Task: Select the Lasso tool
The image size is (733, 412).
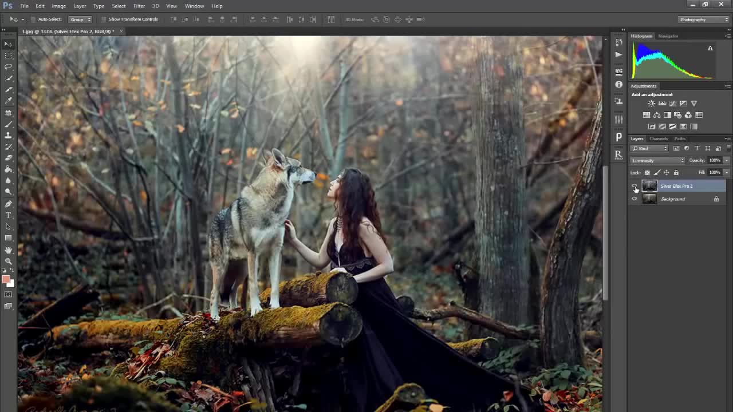Action: point(9,67)
